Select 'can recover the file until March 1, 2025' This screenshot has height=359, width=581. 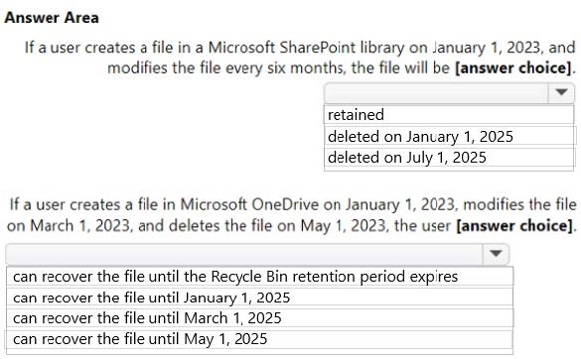(259, 318)
